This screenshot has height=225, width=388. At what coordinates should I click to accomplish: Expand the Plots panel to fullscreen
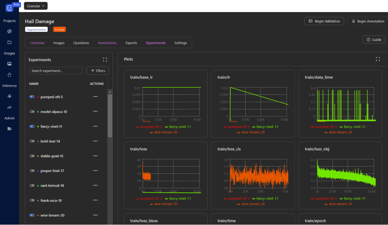pos(378,59)
